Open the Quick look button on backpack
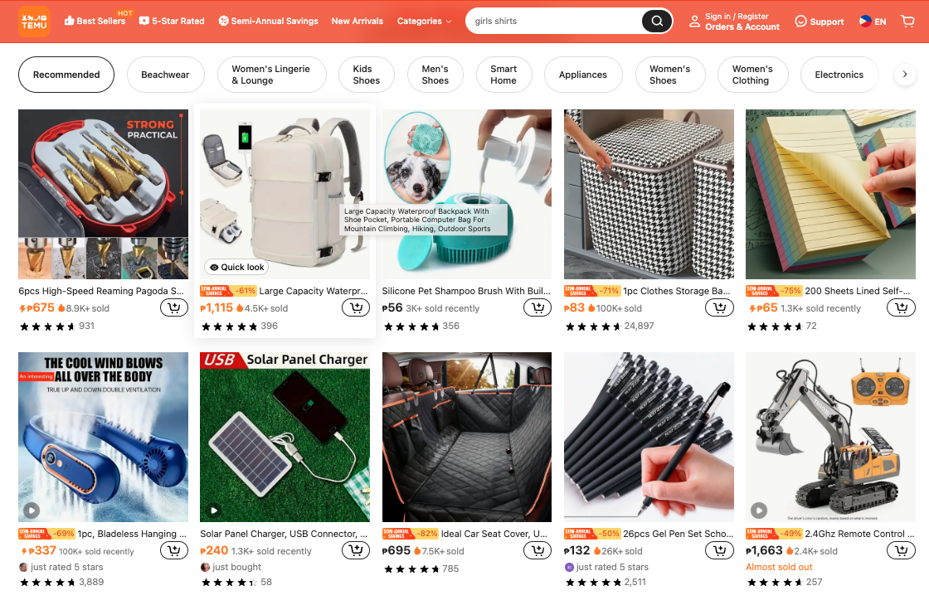Screen dimensions: 929x600 (x=237, y=268)
